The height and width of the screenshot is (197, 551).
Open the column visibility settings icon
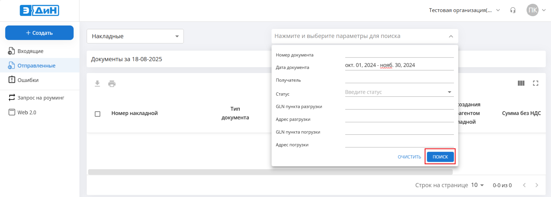(521, 83)
